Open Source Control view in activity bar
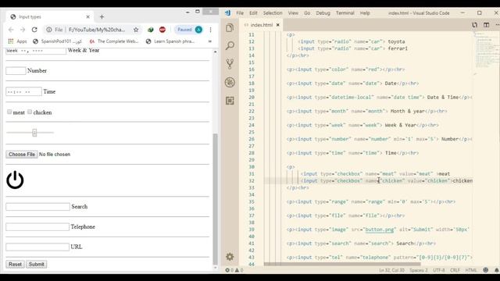Image resolution: width=500 pixels, height=281 pixels. coord(230,64)
